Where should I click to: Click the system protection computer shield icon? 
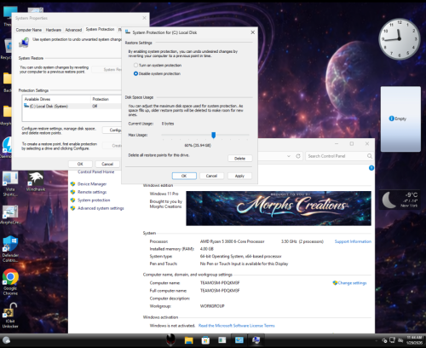24,43
